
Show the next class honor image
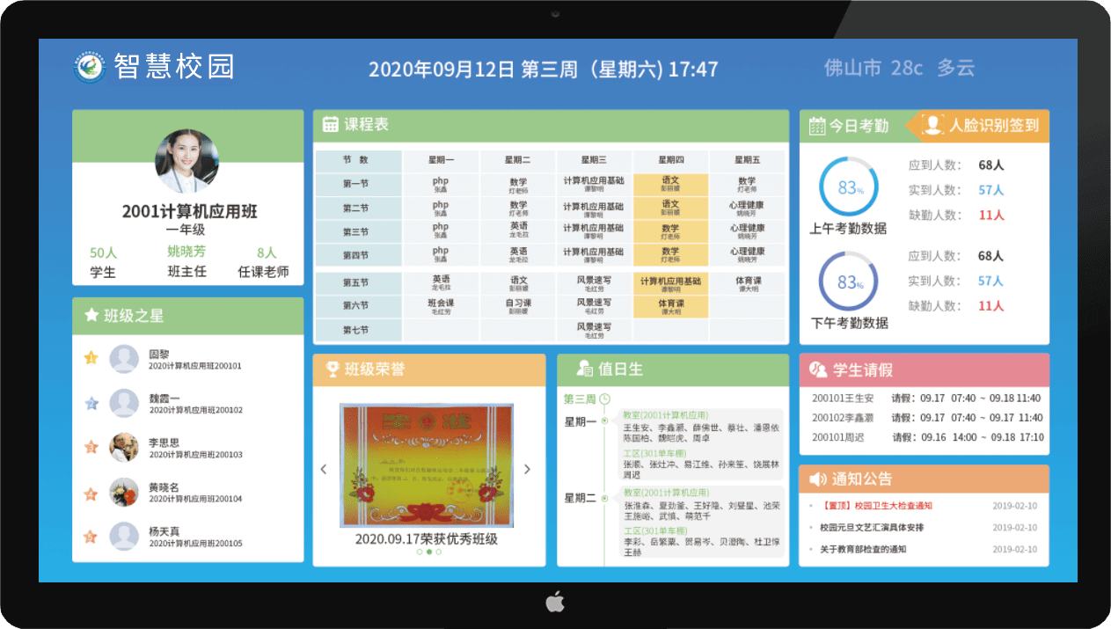click(527, 469)
